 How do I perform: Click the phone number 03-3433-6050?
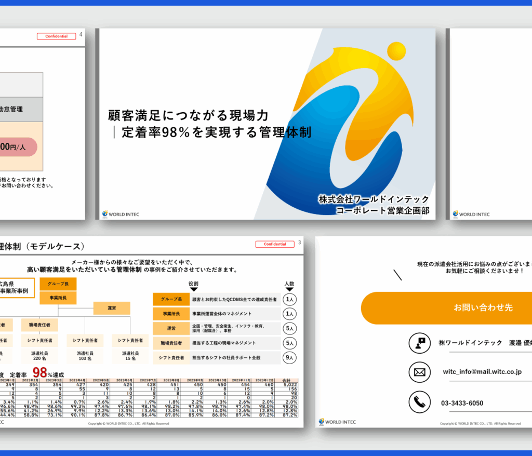pyautogui.click(x=462, y=403)
